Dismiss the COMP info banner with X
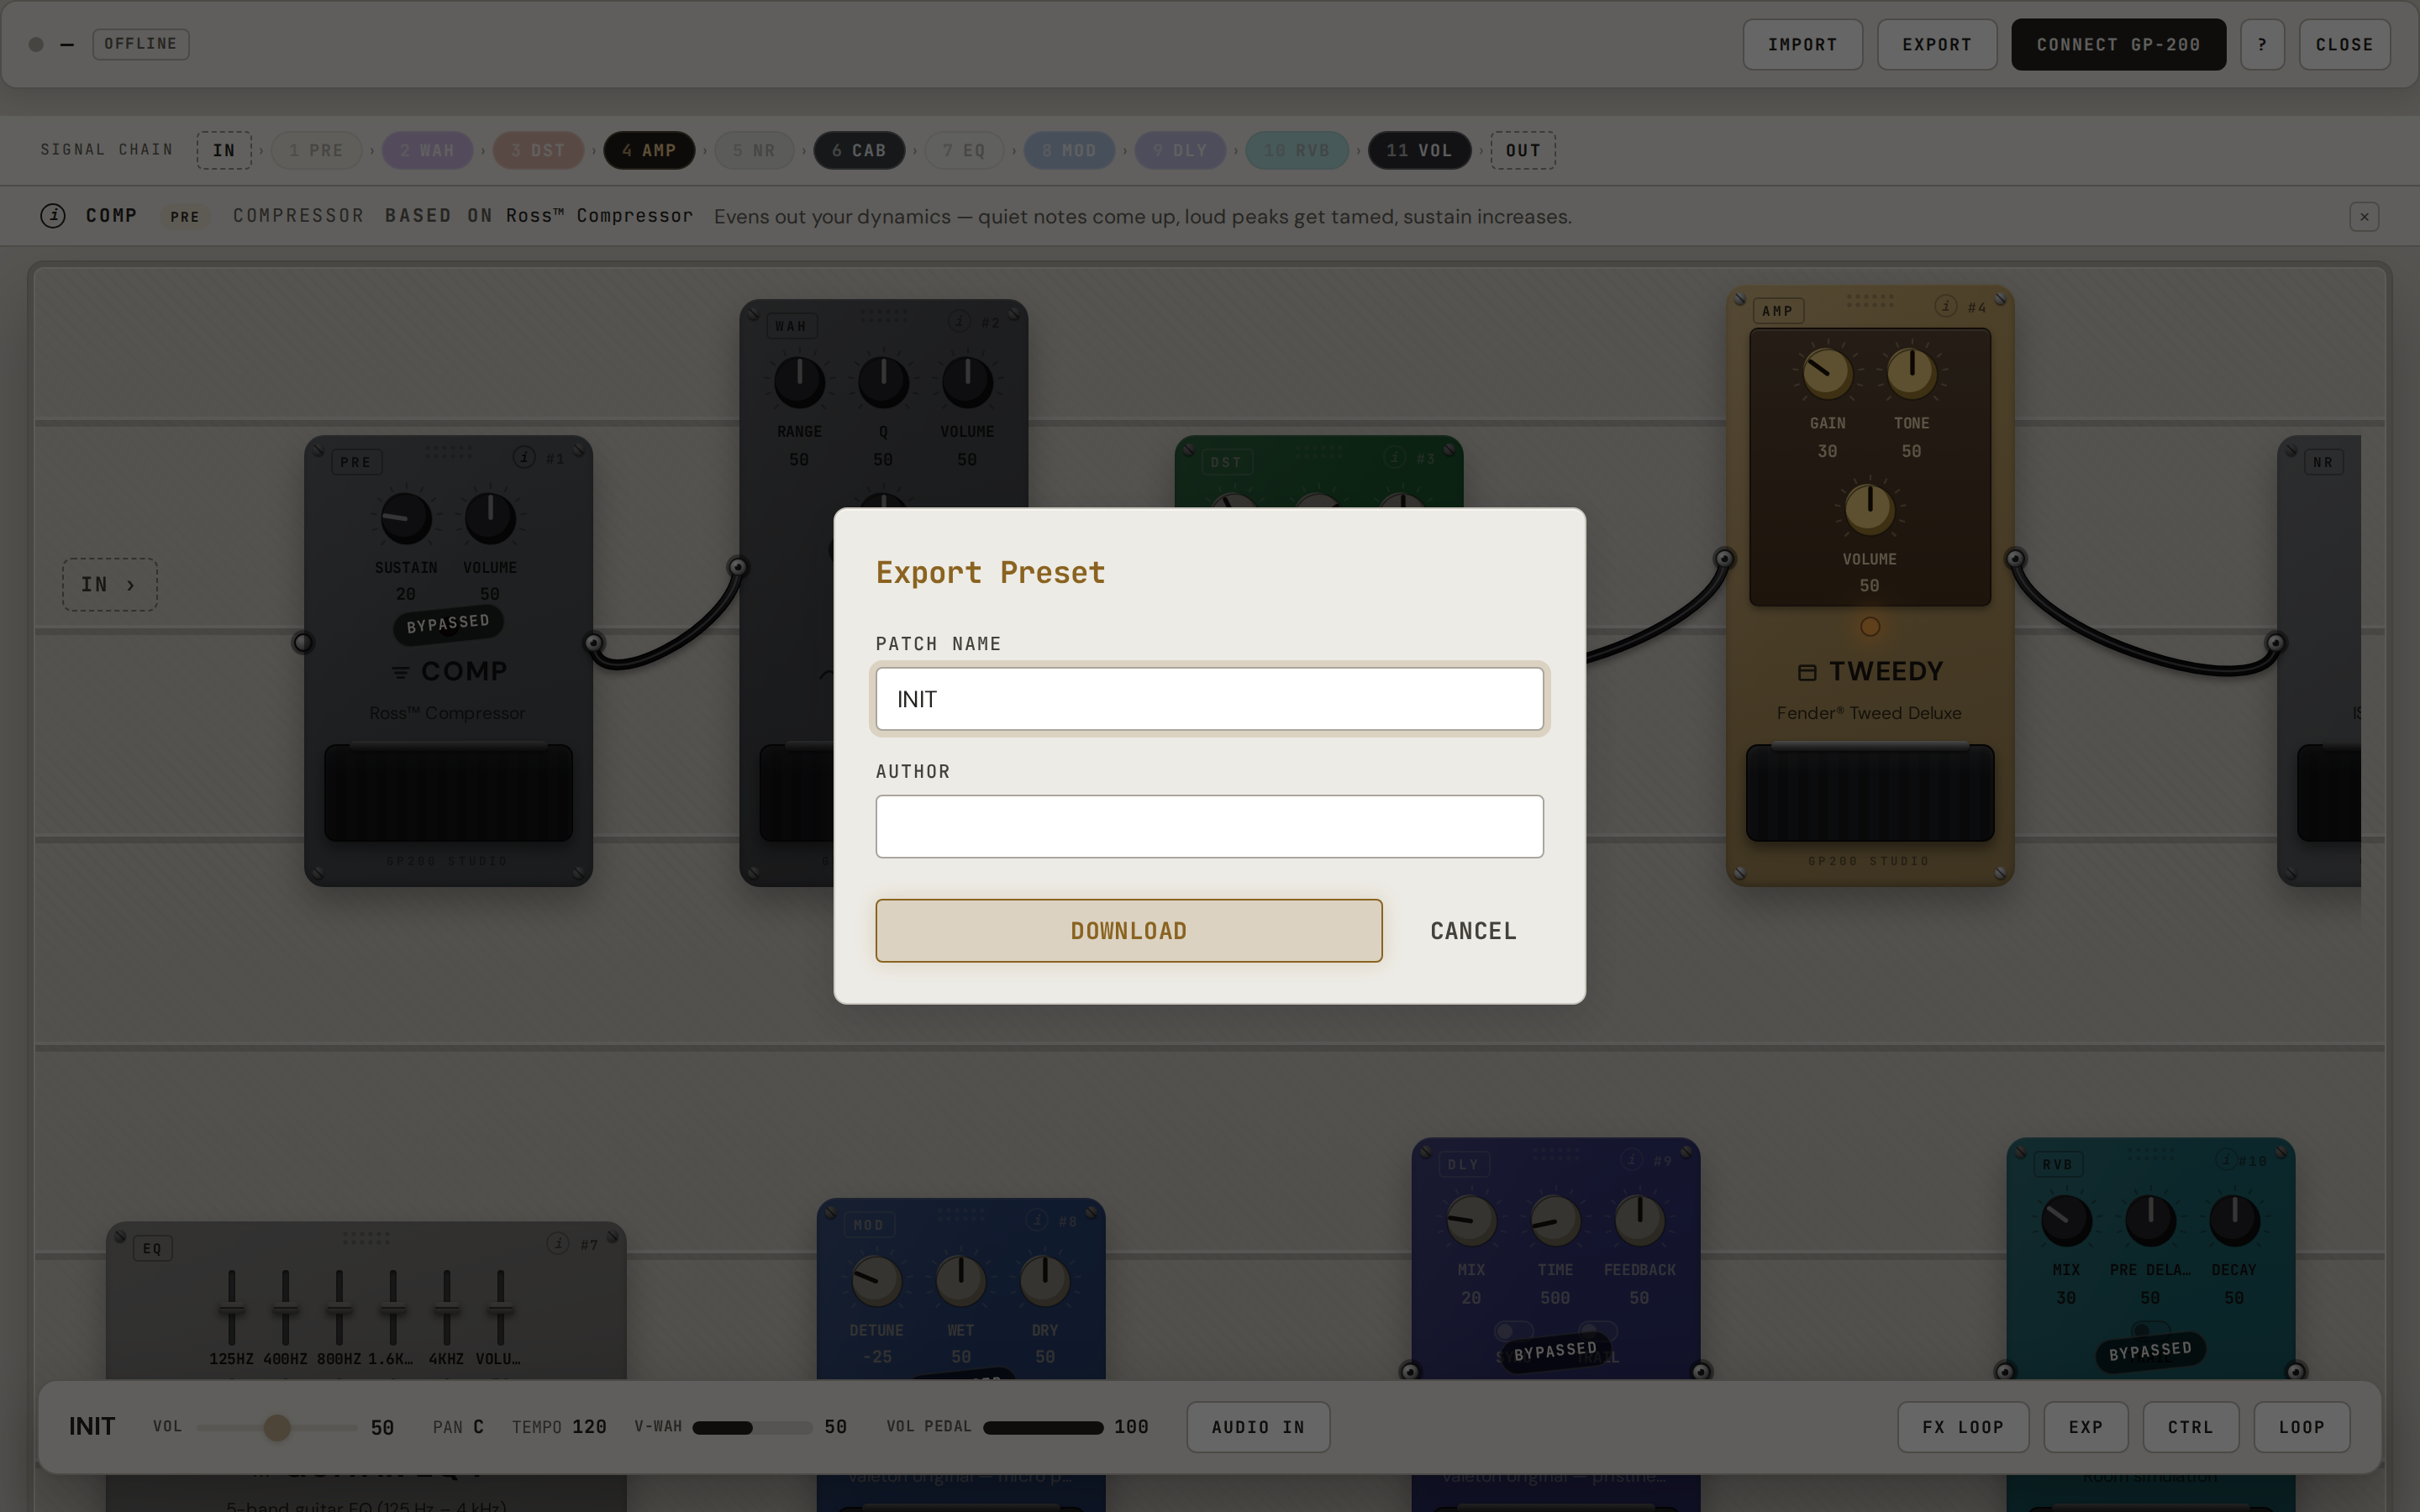Viewport: 2420px width, 1512px height. pos(2364,216)
